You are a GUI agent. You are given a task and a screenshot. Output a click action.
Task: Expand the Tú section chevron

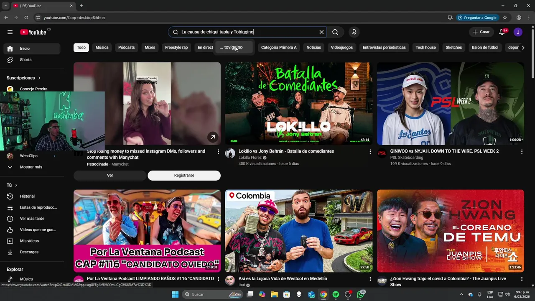coord(16,185)
